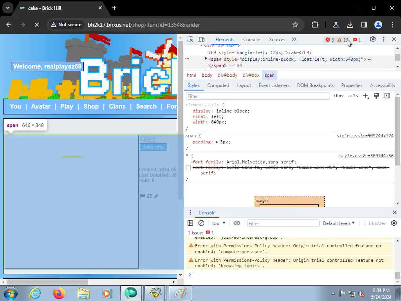Expand the span element node in DOM tree
This screenshot has width=401, height=301.
(x=206, y=59)
